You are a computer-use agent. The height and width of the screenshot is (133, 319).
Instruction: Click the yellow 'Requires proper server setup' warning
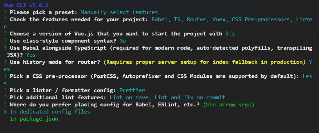[x=204, y=62]
